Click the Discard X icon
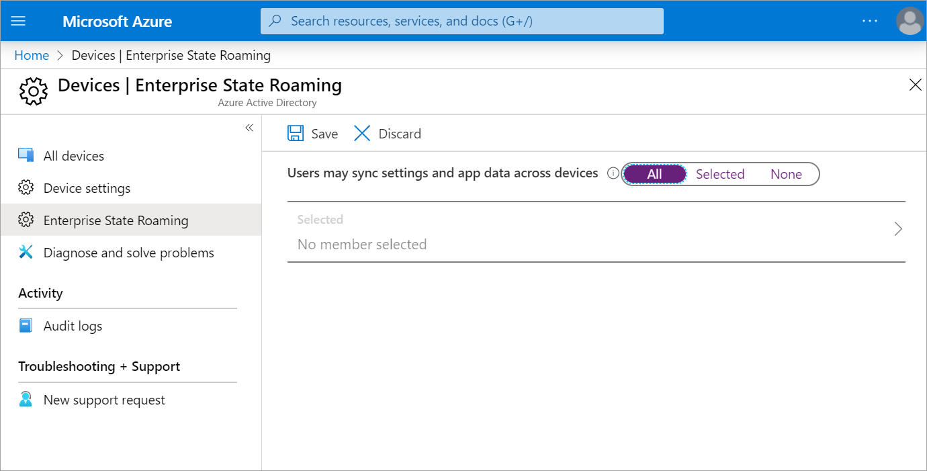The height and width of the screenshot is (471, 927). [x=362, y=133]
